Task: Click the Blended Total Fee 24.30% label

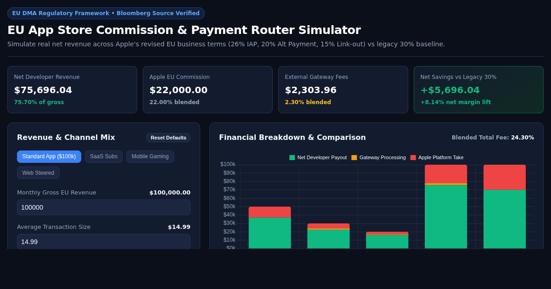Action: 493,138
